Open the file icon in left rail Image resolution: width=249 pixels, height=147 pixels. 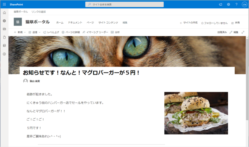4,37
